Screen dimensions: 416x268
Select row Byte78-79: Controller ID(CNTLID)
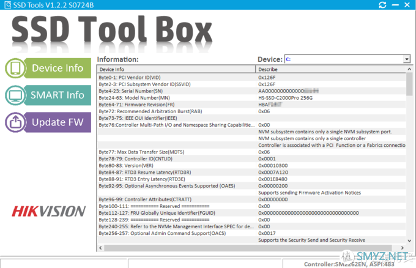tap(251, 158)
